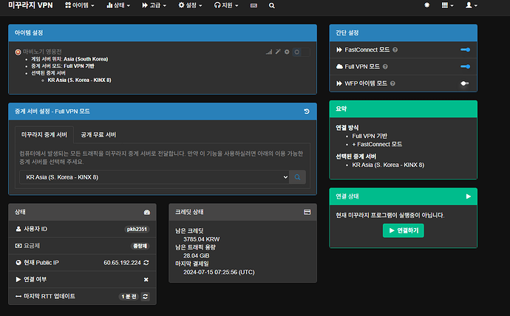510x316 pixels.
Task: Click the signal strength icon for 마비노기 영웅전
Action: (x=268, y=52)
